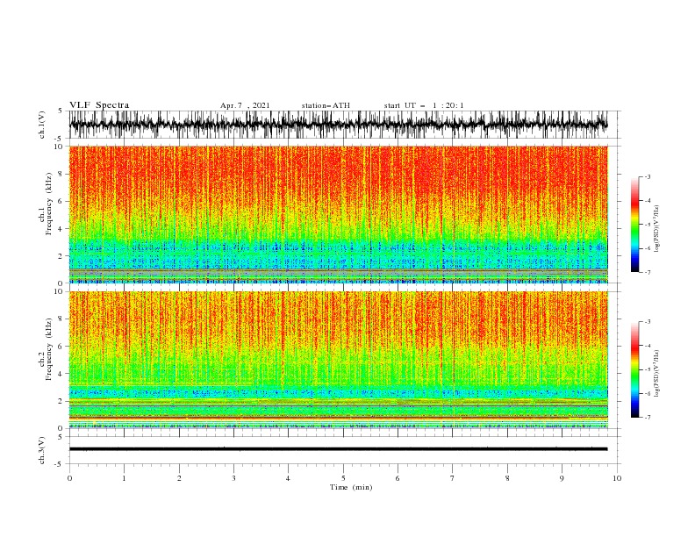Viewport: 695px width, 537px height.
Task: Click the ch.1 voltage waveform trace
Action: (338, 124)
